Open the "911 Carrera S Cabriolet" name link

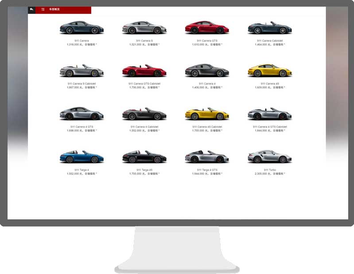[82, 84]
